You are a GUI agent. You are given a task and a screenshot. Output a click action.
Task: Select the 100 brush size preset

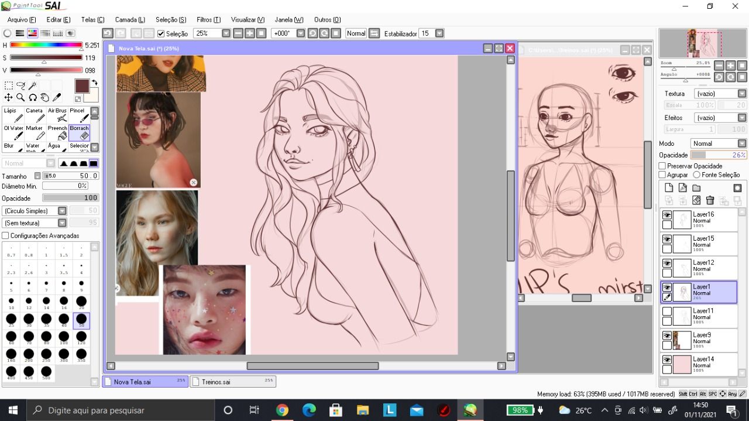64,338
